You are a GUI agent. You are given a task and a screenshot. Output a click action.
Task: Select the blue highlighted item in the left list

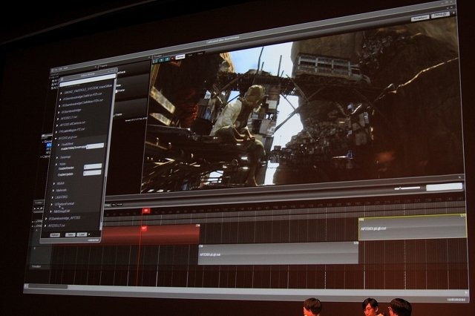coord(48,145)
